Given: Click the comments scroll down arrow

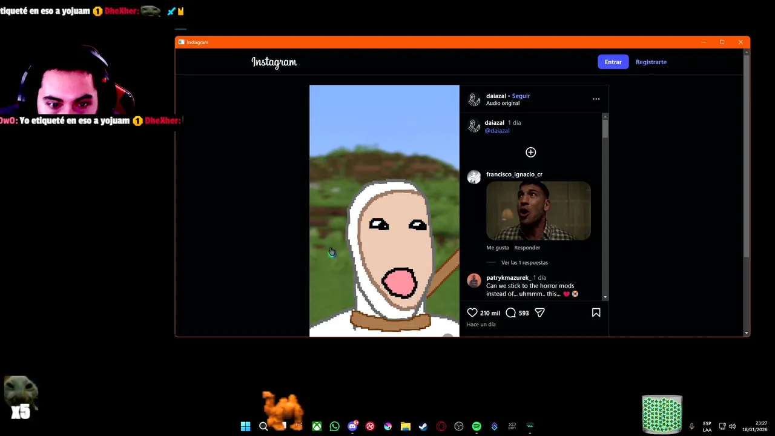Looking at the screenshot, I should 605,297.
